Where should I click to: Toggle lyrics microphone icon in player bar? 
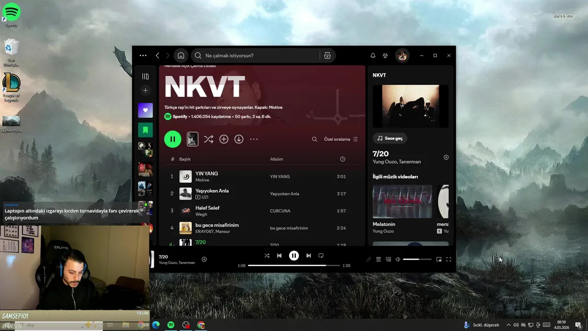pyautogui.click(x=368, y=259)
